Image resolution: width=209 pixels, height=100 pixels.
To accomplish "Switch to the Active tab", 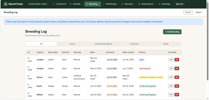I will coord(72,44).
